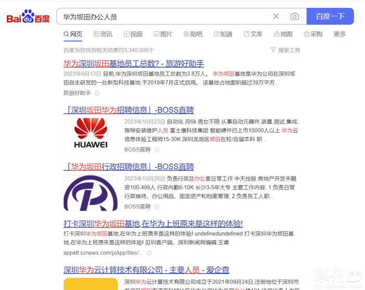Go to the 贴吧 tab
This screenshot has width=365, height=290.
coord(193,34)
